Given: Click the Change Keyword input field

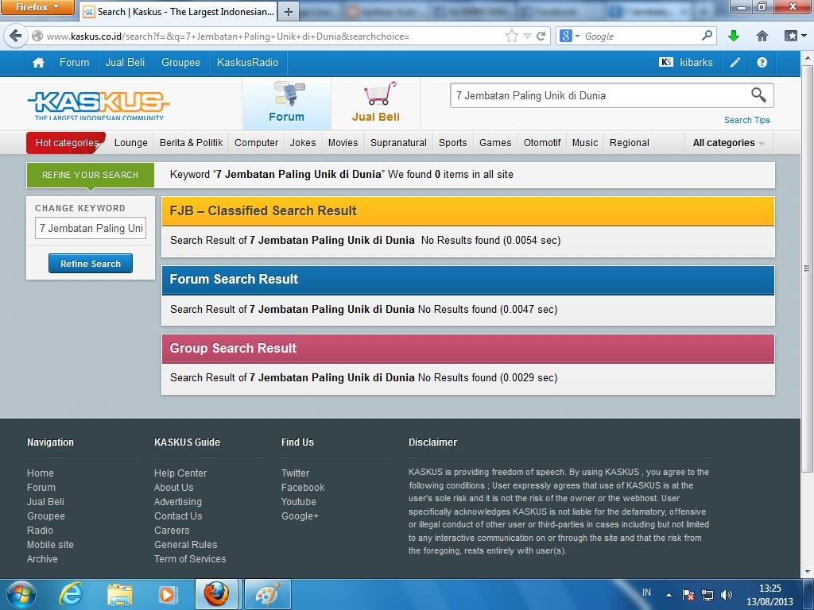Looking at the screenshot, I should pyautogui.click(x=91, y=228).
